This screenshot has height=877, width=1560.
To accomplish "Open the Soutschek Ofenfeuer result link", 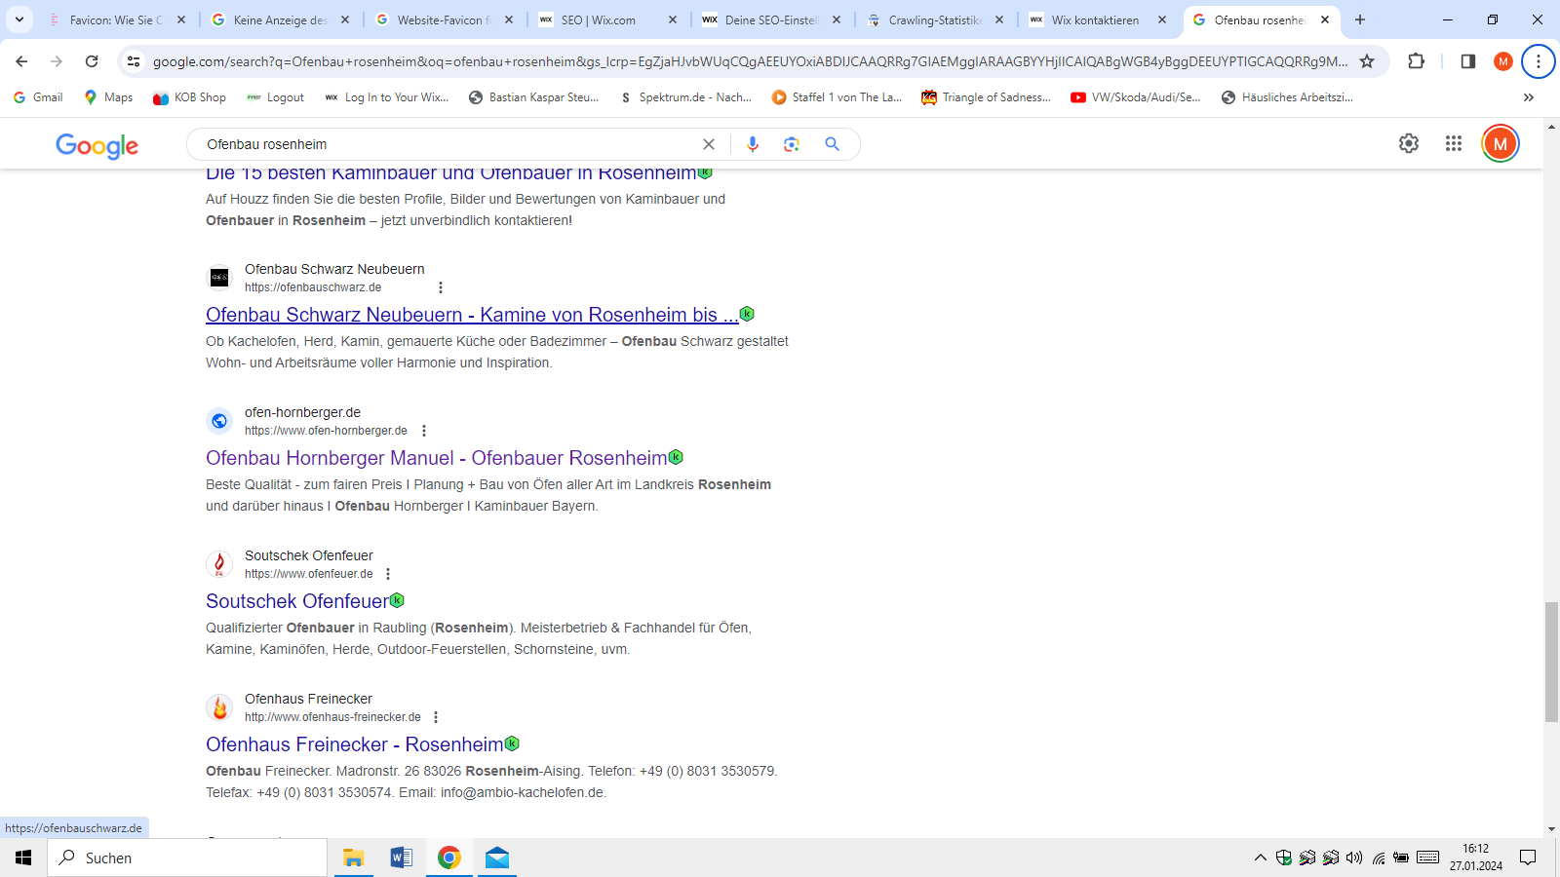I will (x=296, y=601).
